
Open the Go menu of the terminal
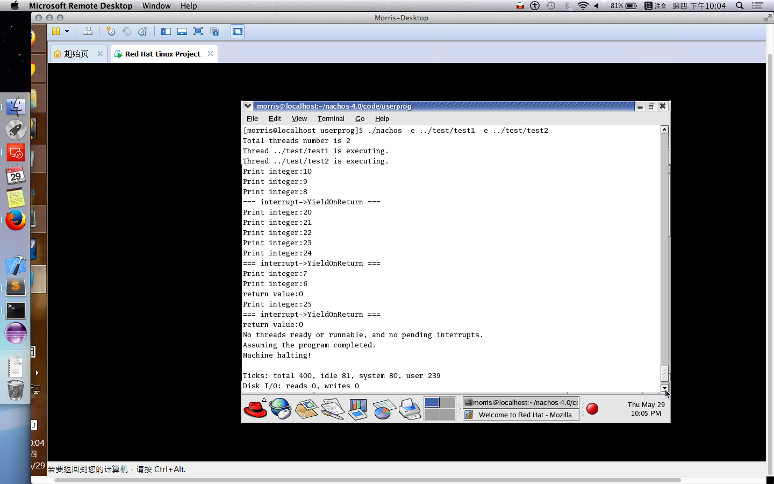(x=360, y=119)
